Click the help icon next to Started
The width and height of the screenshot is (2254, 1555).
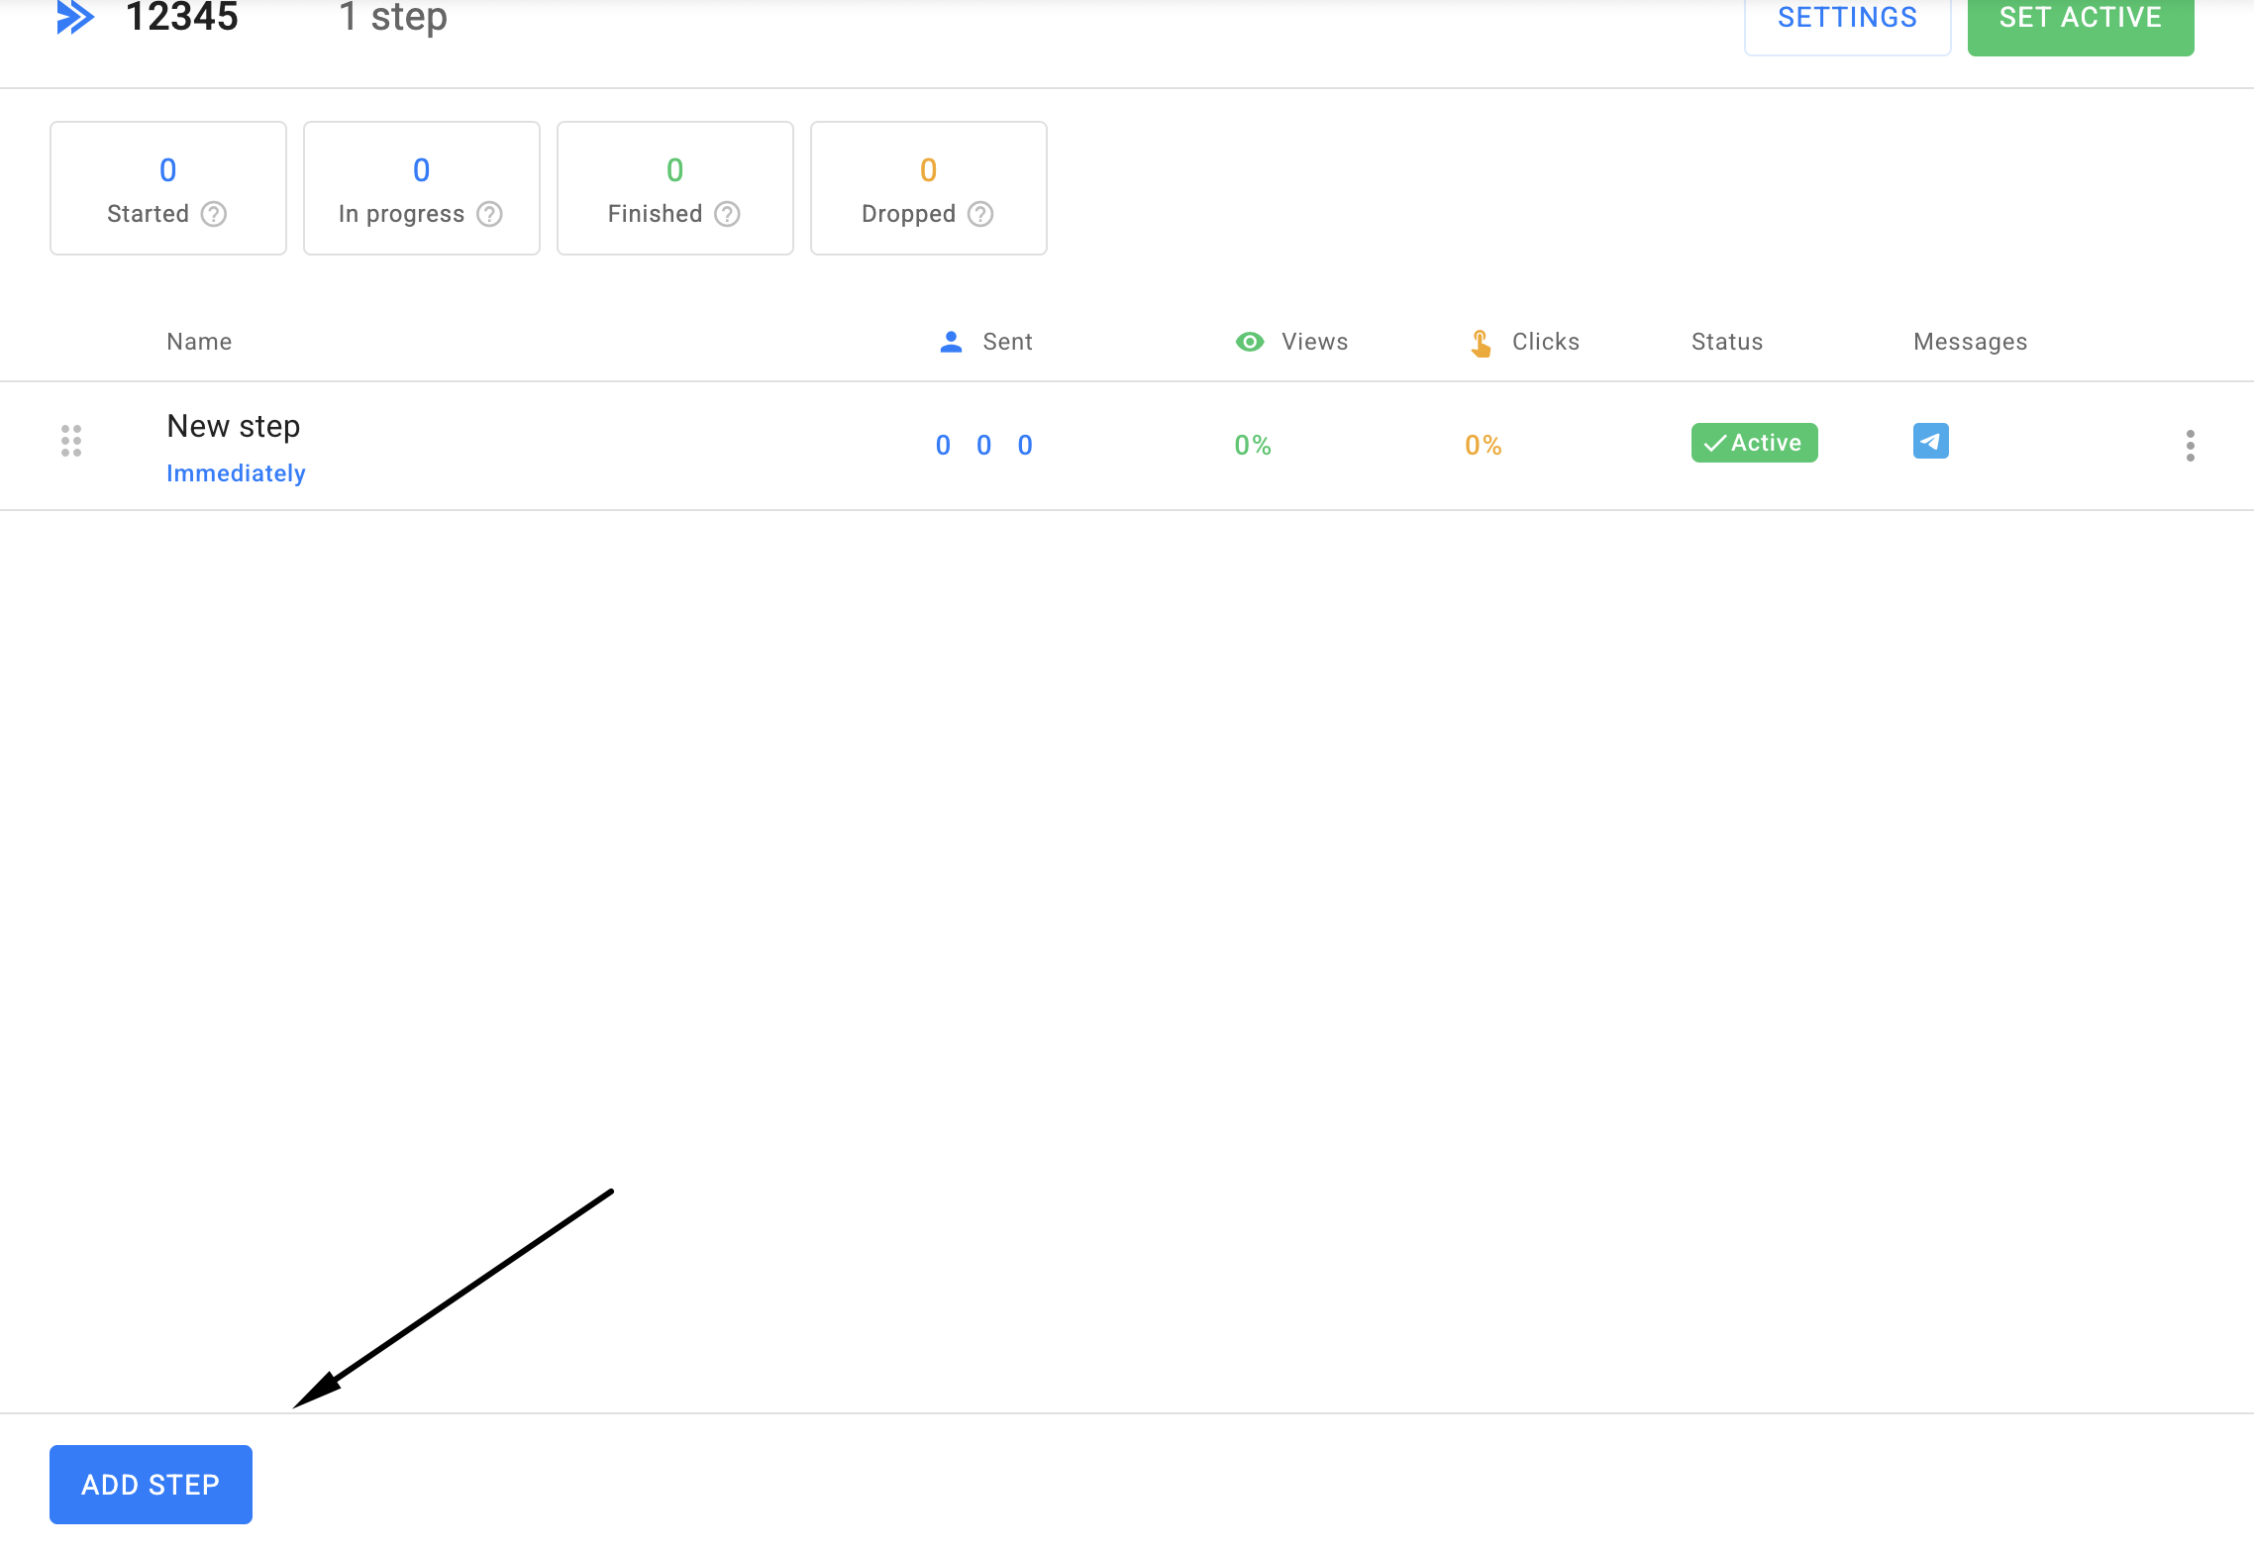(214, 214)
